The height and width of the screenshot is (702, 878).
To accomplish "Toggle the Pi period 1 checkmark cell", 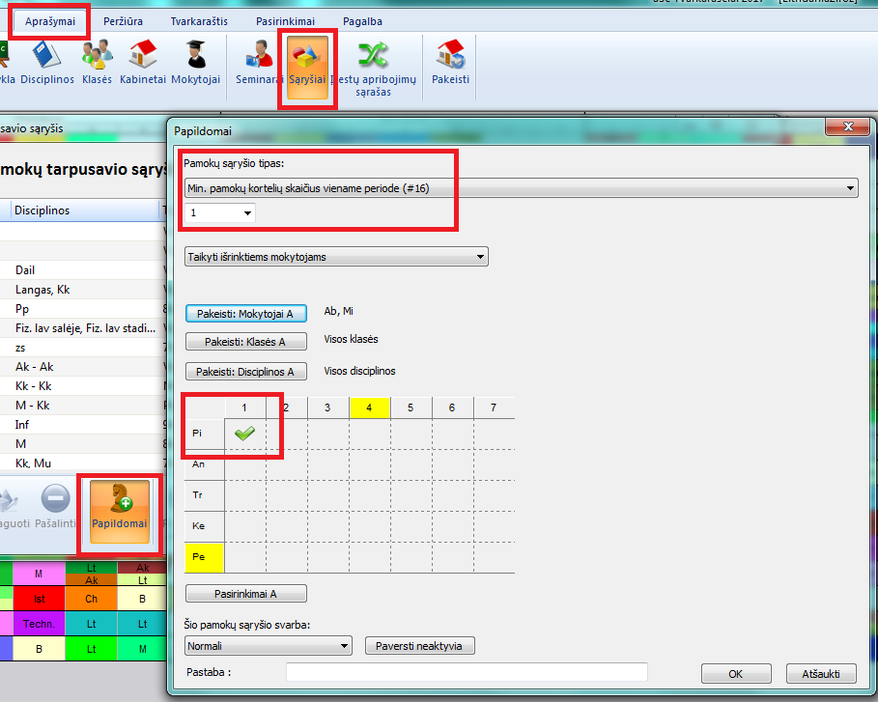I will (244, 434).
